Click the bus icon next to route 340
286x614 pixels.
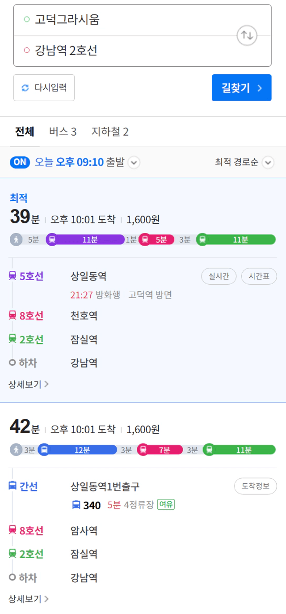(x=76, y=505)
